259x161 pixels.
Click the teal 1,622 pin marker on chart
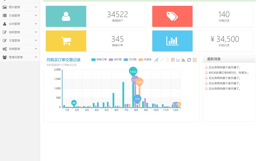133,71
